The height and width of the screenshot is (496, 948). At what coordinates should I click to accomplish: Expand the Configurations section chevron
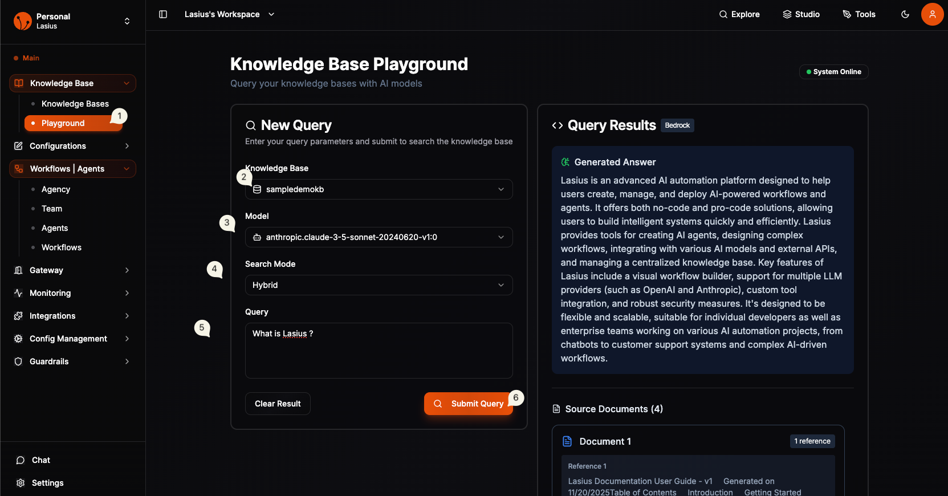tap(127, 146)
